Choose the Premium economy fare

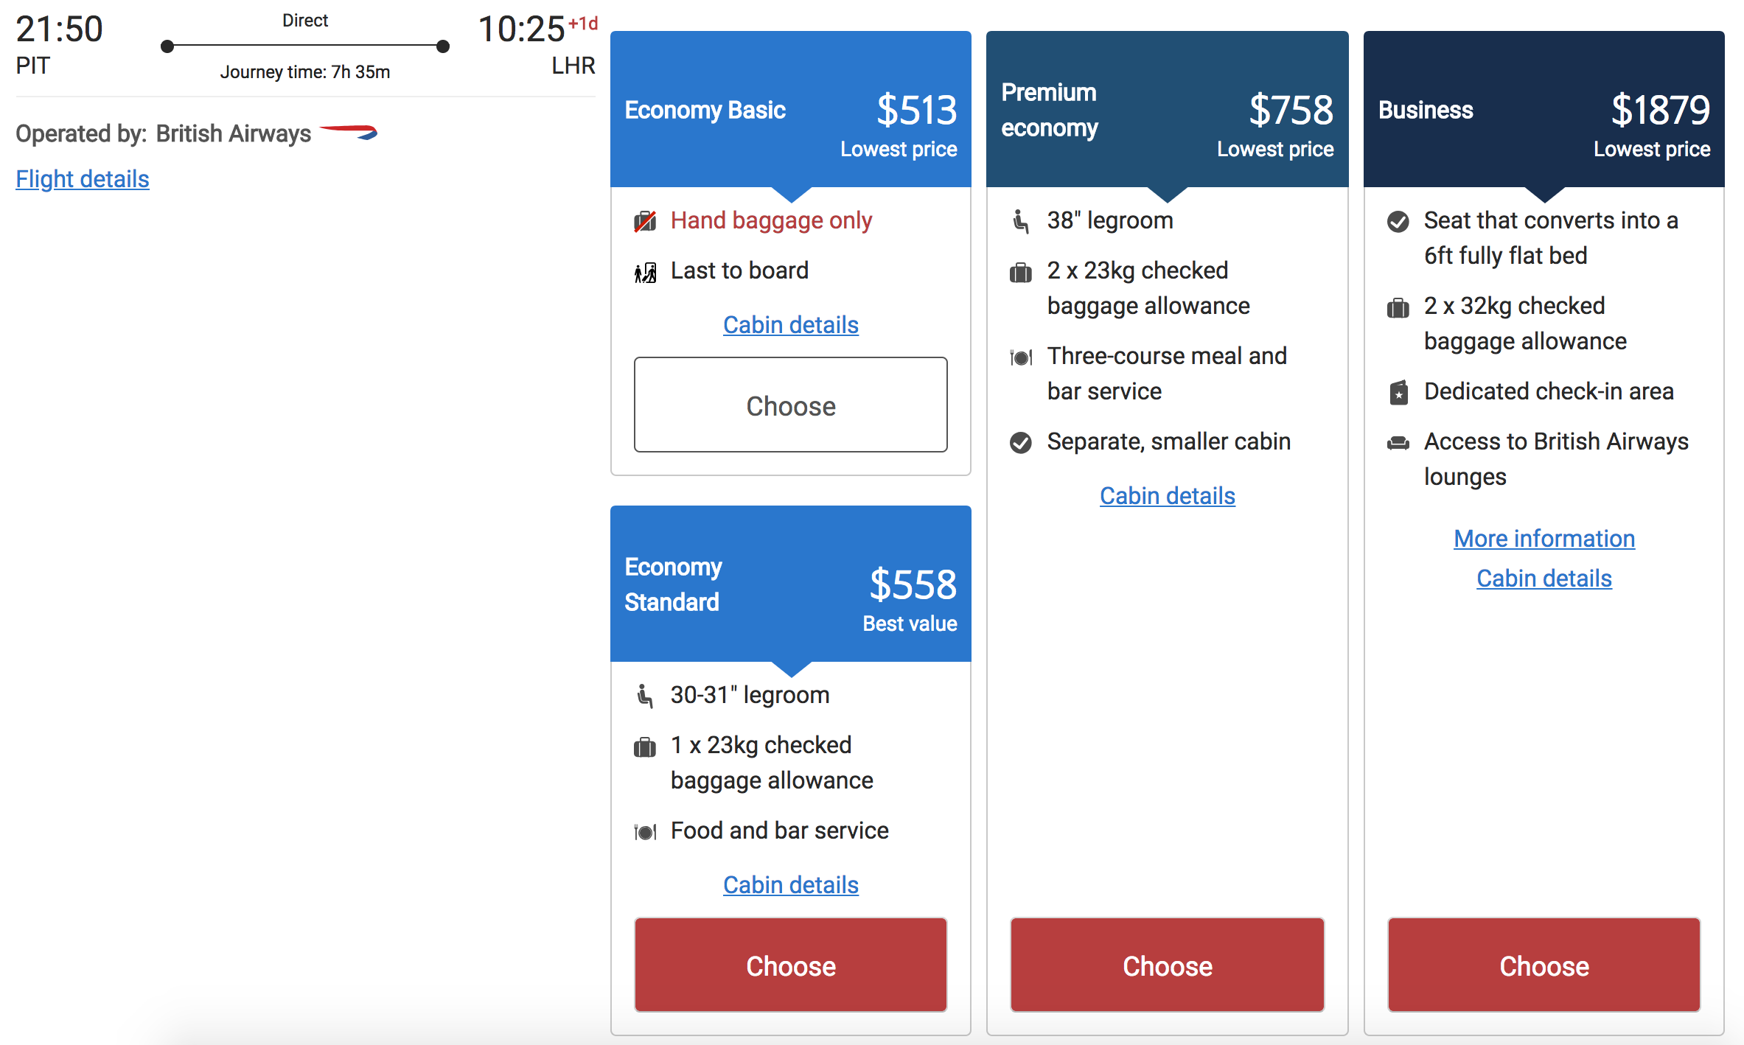click(1168, 965)
